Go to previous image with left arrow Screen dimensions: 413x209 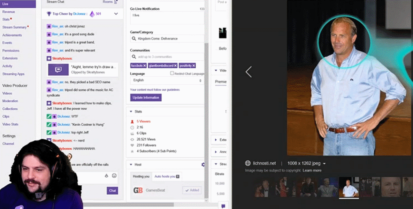(248, 72)
